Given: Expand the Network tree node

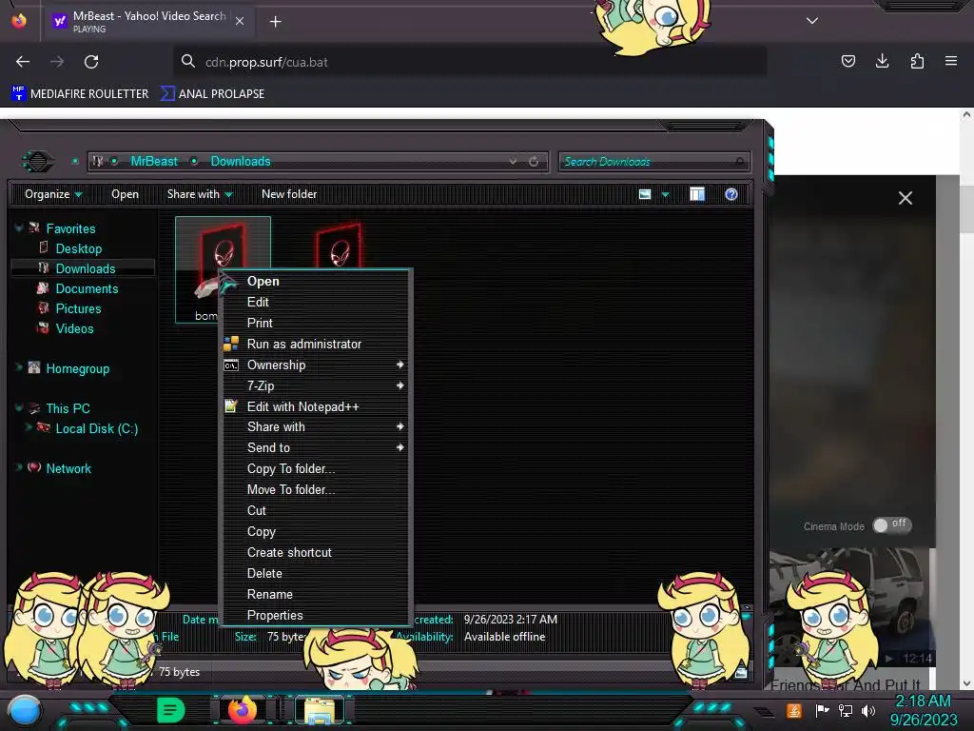Looking at the screenshot, I should pos(19,466).
